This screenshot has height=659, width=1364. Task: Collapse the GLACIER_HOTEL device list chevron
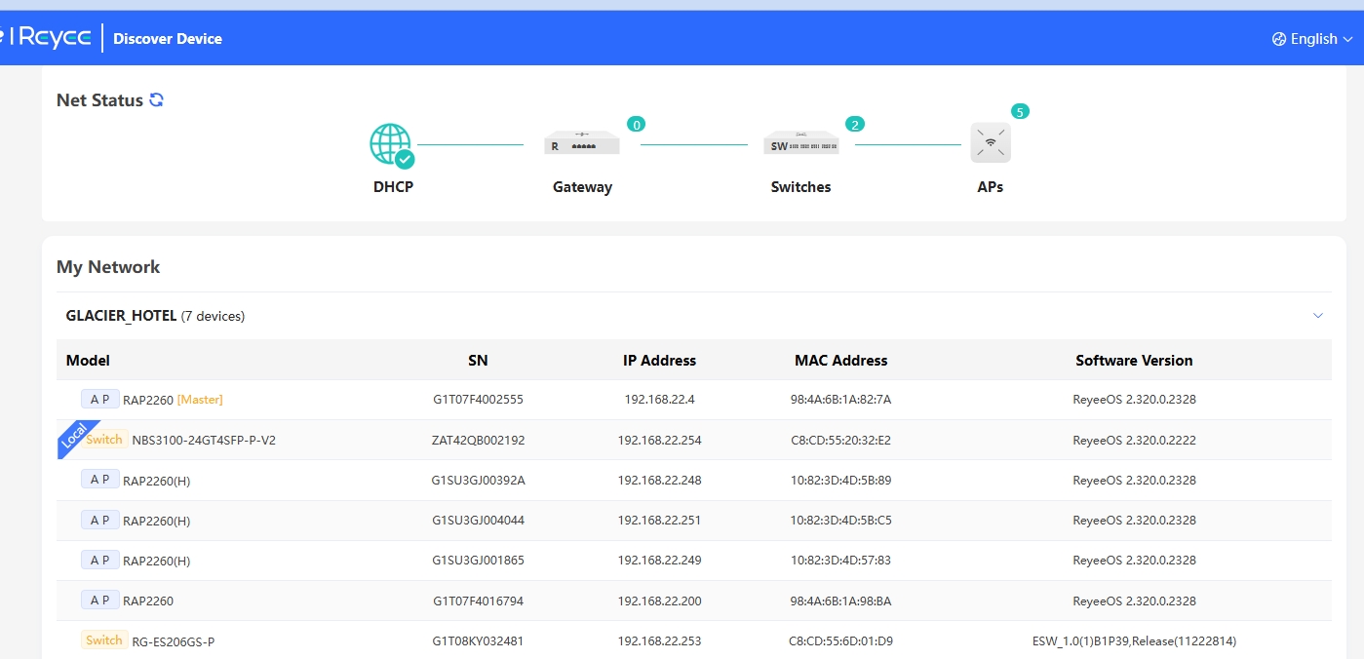click(x=1318, y=316)
